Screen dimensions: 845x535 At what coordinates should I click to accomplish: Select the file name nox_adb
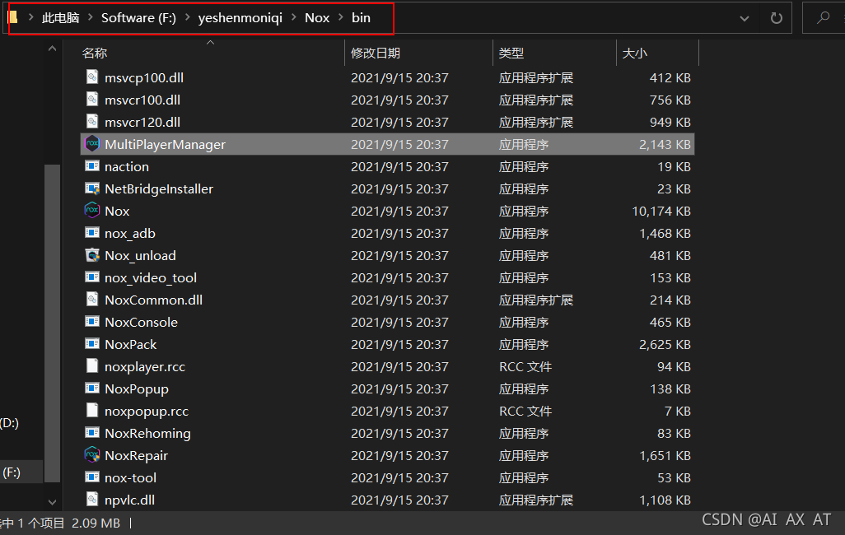click(130, 233)
